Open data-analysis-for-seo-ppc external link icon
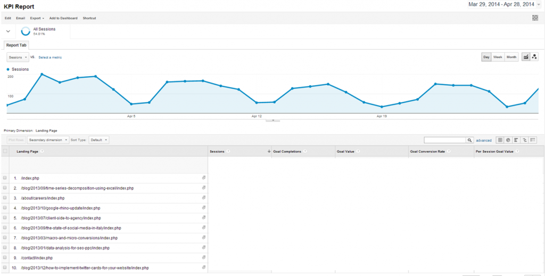545x276 pixels. 204,247
